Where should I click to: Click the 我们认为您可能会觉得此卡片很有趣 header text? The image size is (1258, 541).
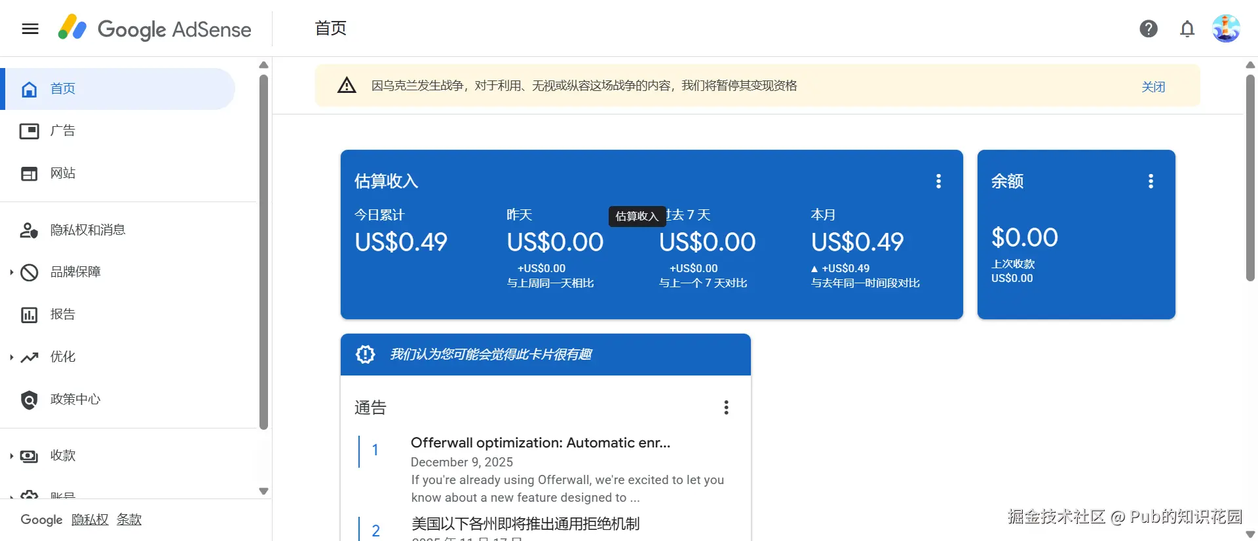pos(491,355)
